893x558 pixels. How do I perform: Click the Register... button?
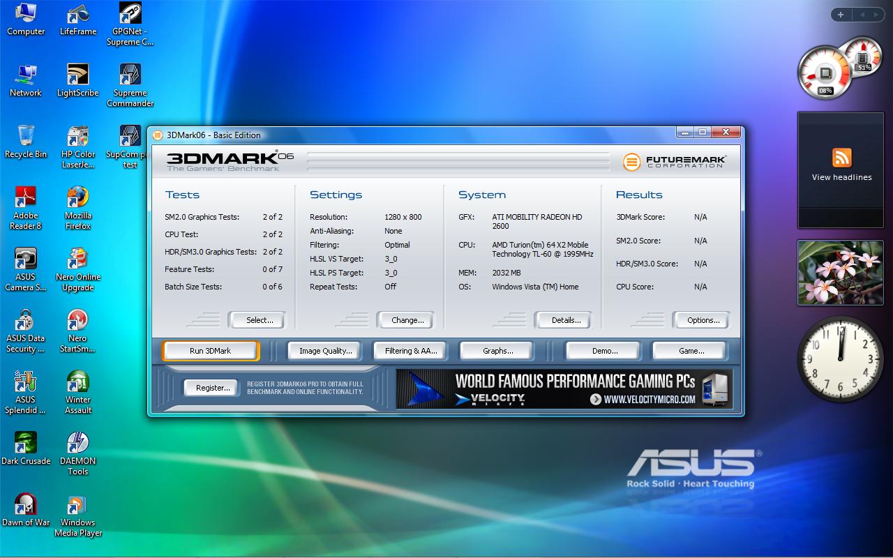[213, 388]
